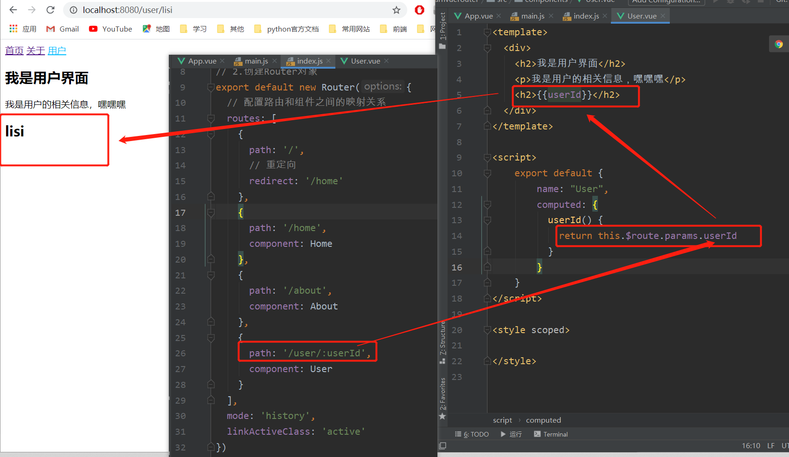Open the 其他 bookmark folder
This screenshot has height=457, width=789.
tap(231, 29)
